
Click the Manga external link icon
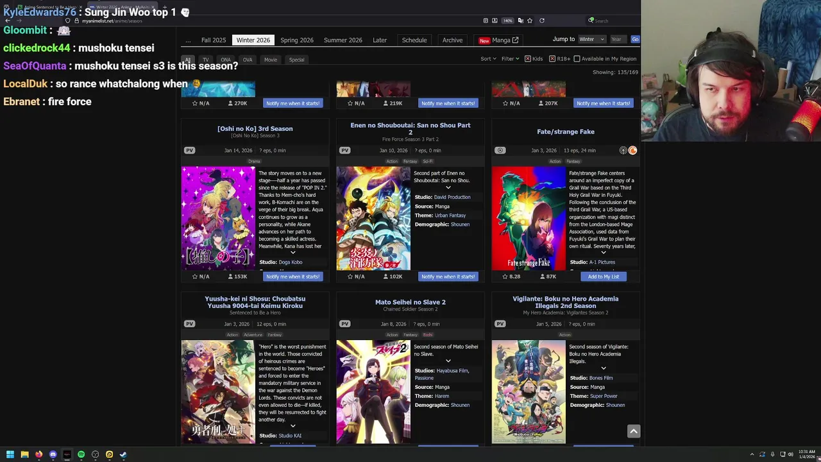coord(515,40)
